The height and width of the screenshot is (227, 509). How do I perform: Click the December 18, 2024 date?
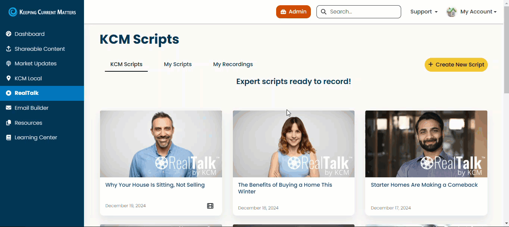pos(258,208)
